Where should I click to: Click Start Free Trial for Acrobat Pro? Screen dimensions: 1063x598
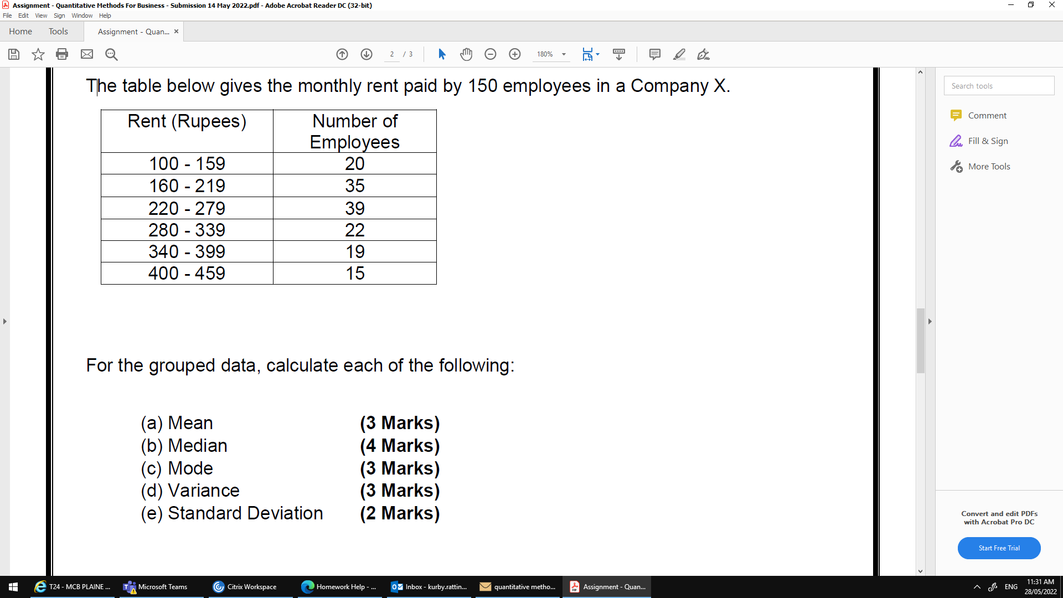(x=999, y=548)
